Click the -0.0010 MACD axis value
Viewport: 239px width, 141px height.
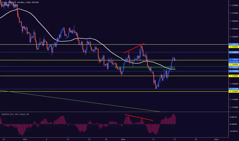[233, 131]
